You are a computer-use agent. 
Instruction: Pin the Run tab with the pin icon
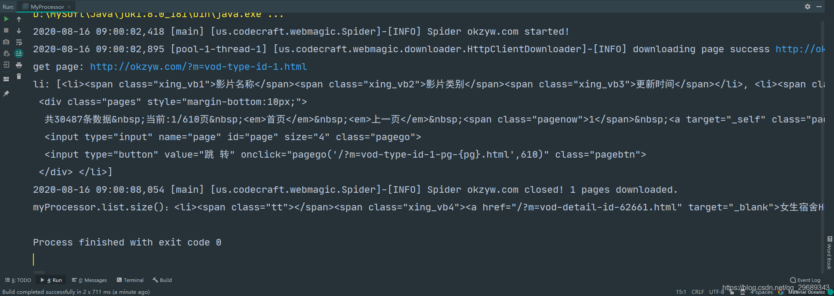pyautogui.click(x=6, y=94)
